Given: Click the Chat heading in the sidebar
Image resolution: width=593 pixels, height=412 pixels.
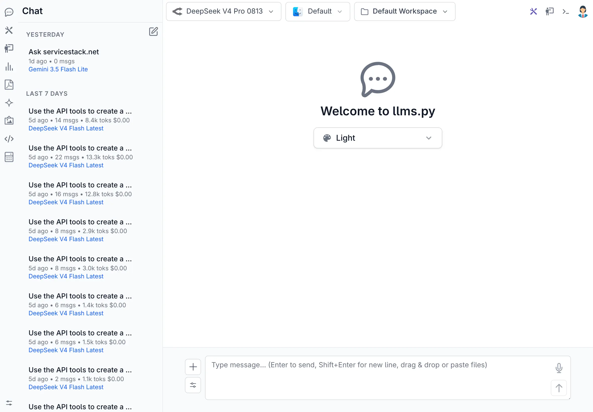Looking at the screenshot, I should 32,11.
